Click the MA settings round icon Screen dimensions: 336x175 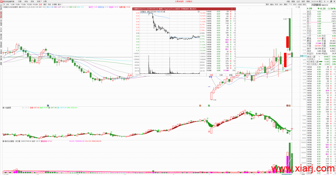tap(20, 7)
